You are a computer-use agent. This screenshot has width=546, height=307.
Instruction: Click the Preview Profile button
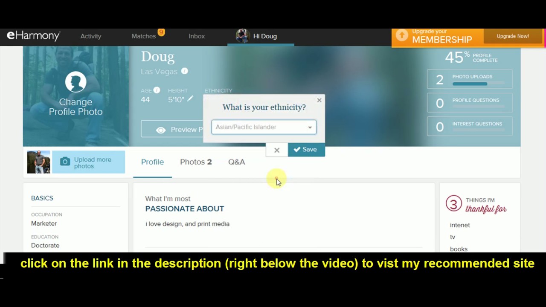coord(172,129)
